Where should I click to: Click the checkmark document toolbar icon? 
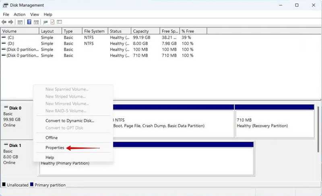(52, 22)
